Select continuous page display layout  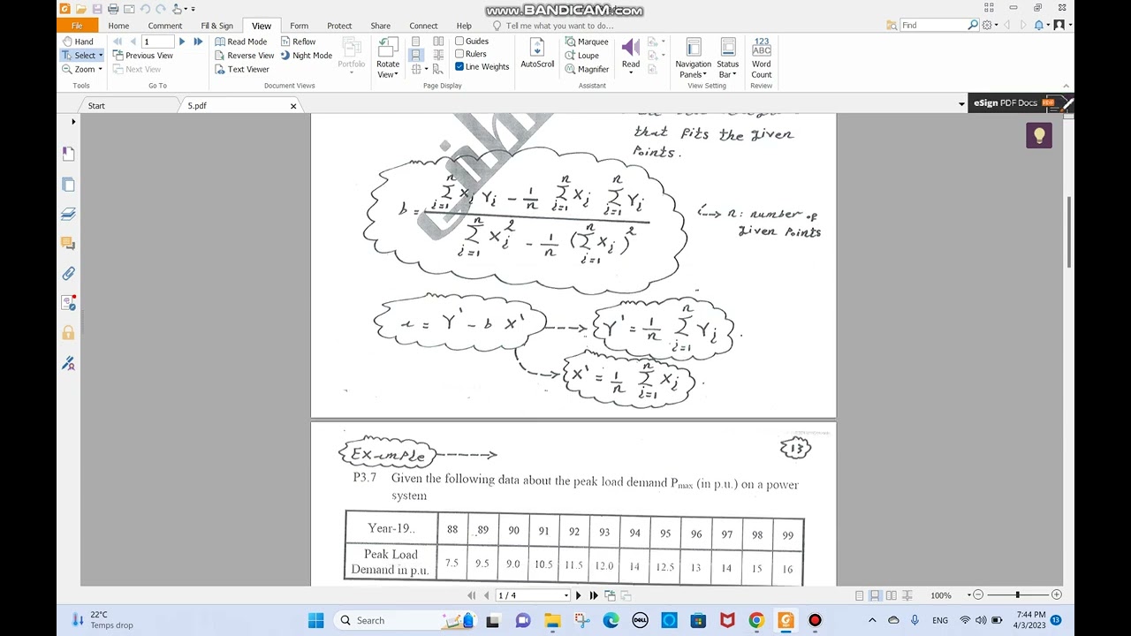[x=416, y=56]
